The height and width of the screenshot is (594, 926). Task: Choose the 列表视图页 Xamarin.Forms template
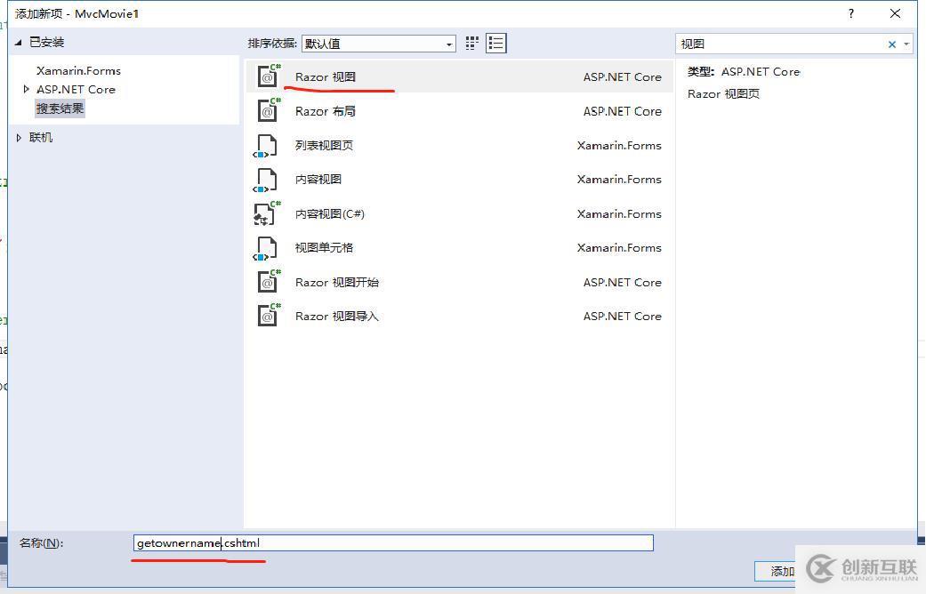point(329,145)
